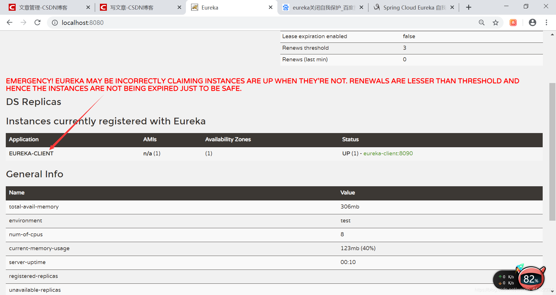
Task: Click the AMIs column header
Action: click(x=150, y=139)
